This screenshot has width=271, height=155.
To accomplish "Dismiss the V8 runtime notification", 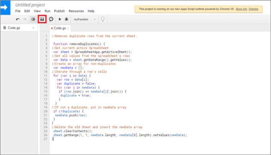I will pos(253,9).
